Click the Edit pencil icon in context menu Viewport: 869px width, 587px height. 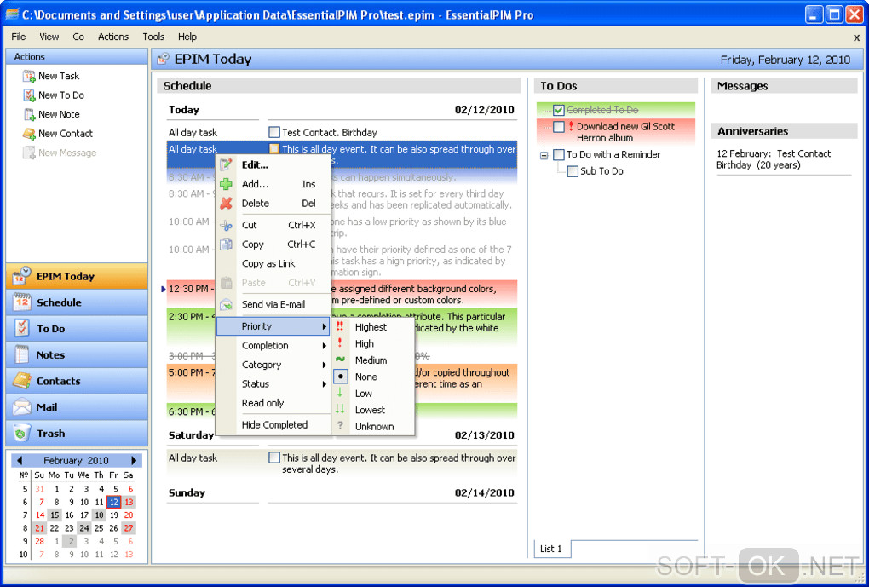[226, 164]
